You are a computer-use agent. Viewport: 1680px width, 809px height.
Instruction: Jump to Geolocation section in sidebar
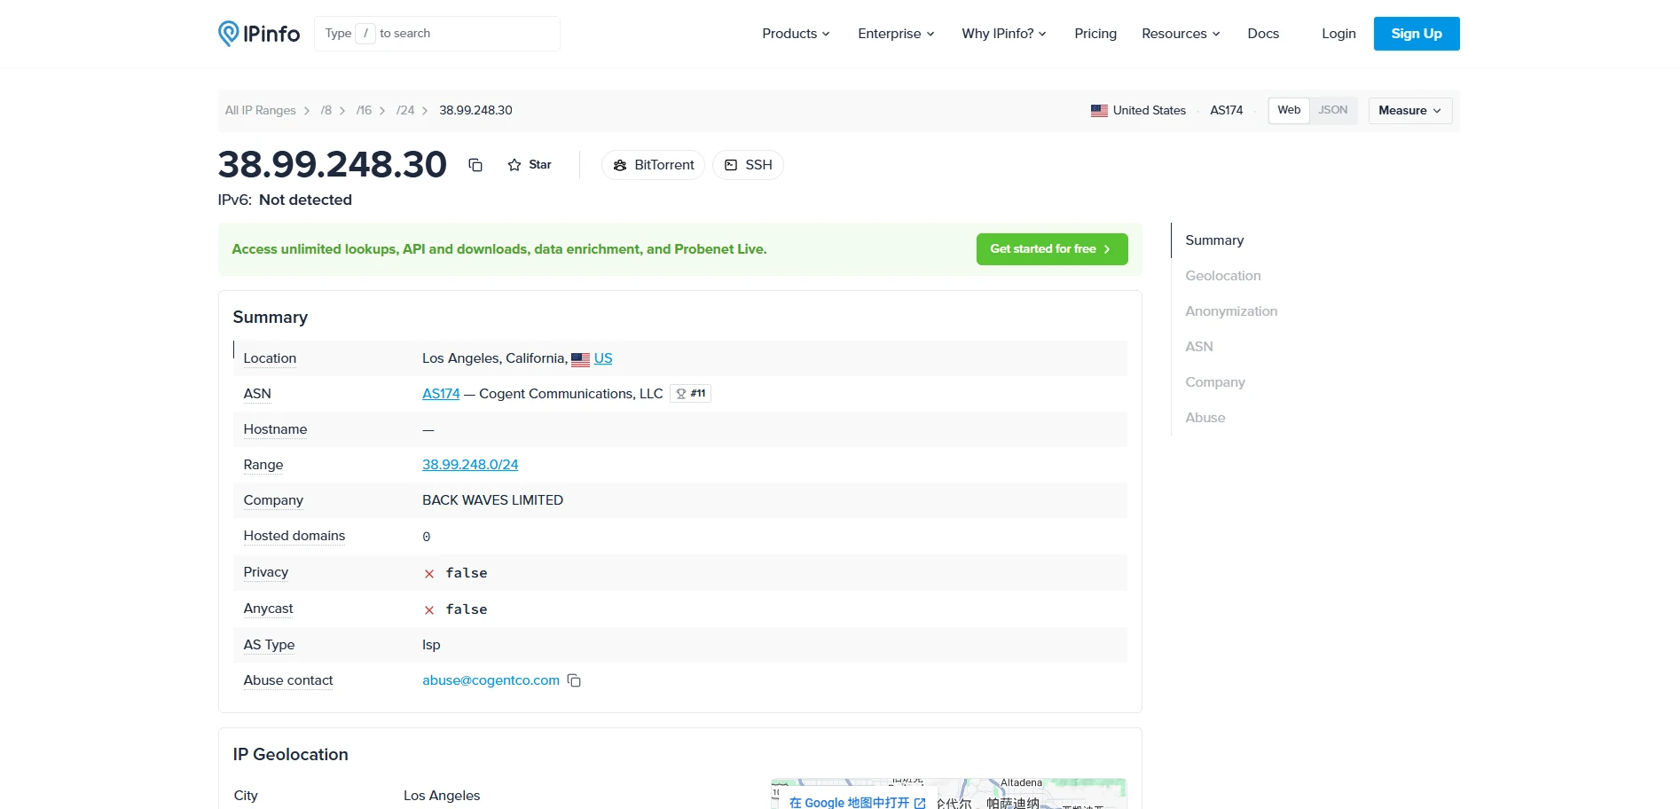pyautogui.click(x=1222, y=276)
